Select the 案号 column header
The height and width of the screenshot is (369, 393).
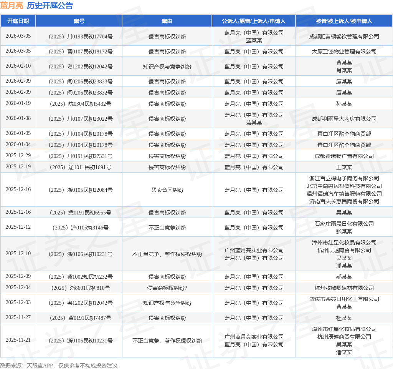click(x=79, y=21)
